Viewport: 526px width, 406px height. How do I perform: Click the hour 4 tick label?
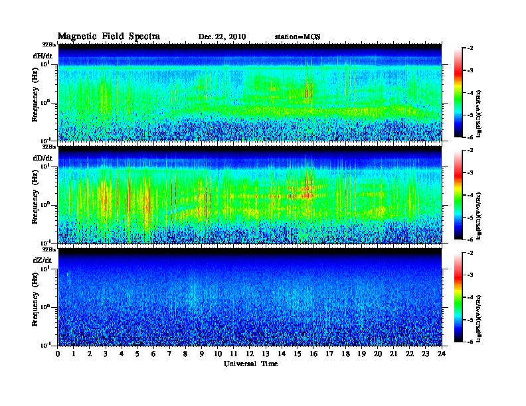pyautogui.click(x=122, y=354)
